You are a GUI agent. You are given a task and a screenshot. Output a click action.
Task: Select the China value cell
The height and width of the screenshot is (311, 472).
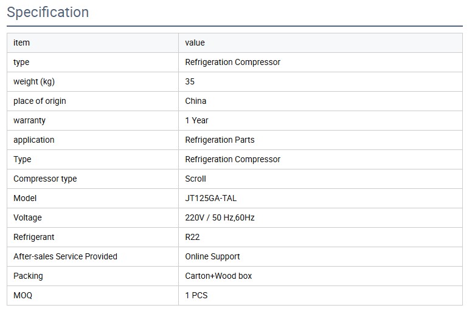[195, 101]
